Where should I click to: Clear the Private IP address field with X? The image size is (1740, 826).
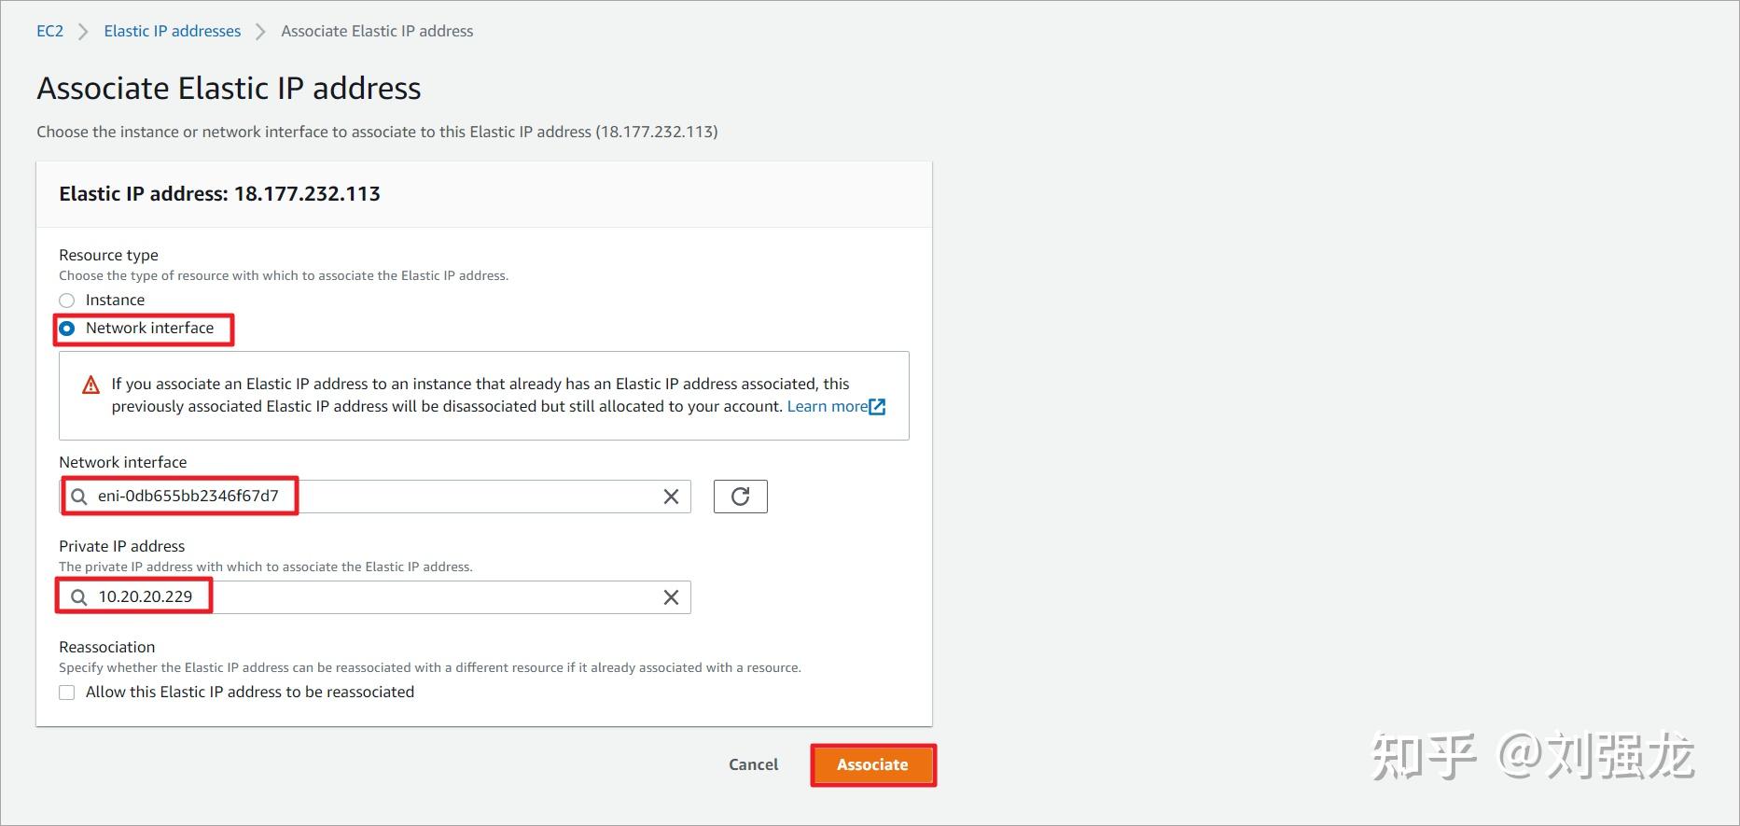(x=671, y=597)
